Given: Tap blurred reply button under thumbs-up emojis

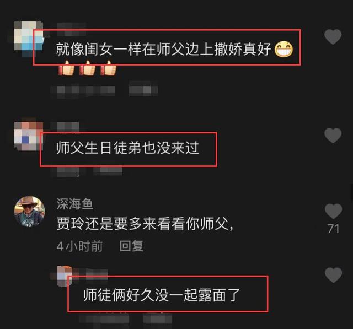Looking at the screenshot, I should click(x=143, y=89).
